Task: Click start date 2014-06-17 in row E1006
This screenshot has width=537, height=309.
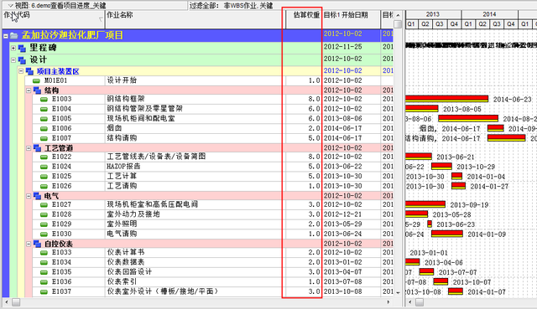Action: [343, 128]
